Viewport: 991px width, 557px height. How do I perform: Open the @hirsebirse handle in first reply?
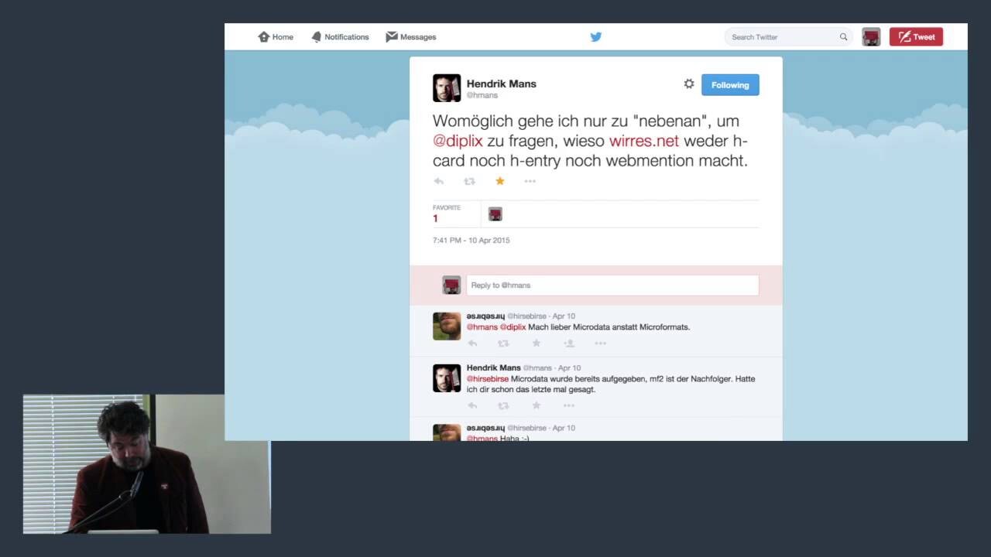[526, 316]
